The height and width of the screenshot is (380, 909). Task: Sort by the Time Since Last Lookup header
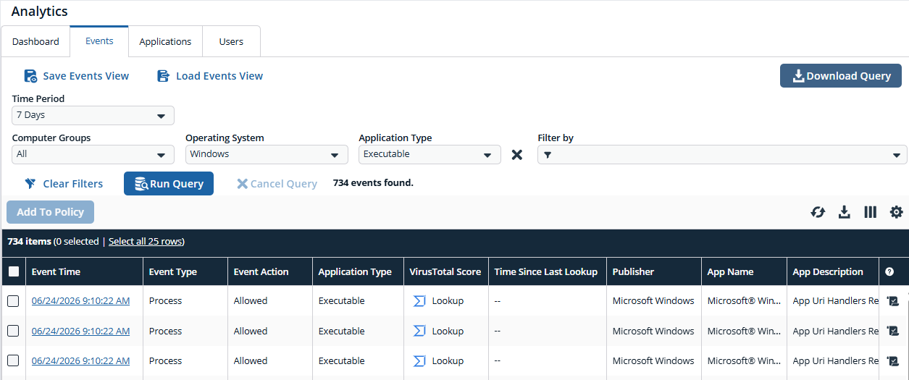click(546, 272)
